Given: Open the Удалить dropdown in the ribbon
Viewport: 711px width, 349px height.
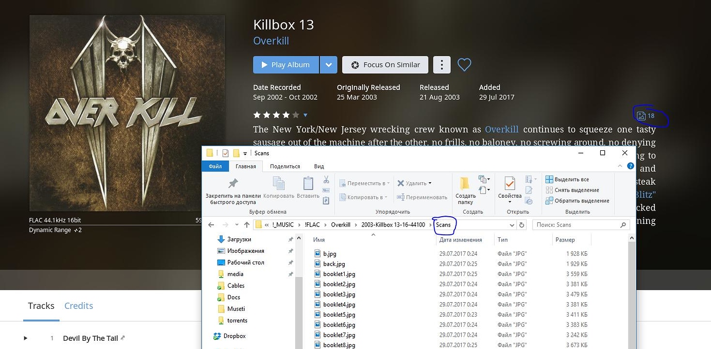Looking at the screenshot, I should (415, 183).
